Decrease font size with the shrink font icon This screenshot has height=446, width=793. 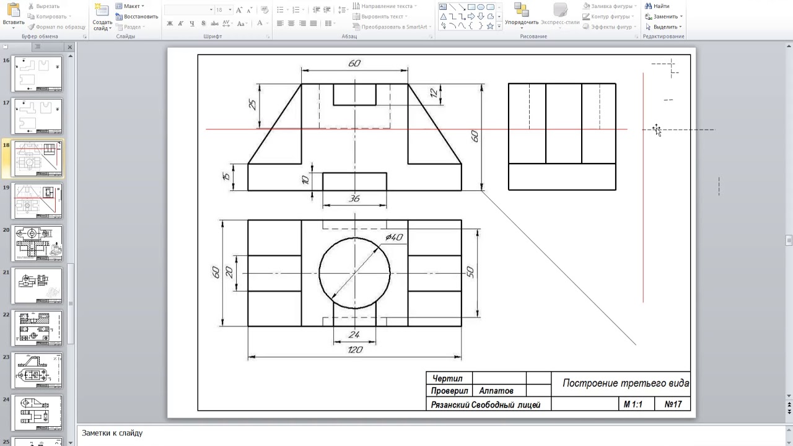[249, 11]
